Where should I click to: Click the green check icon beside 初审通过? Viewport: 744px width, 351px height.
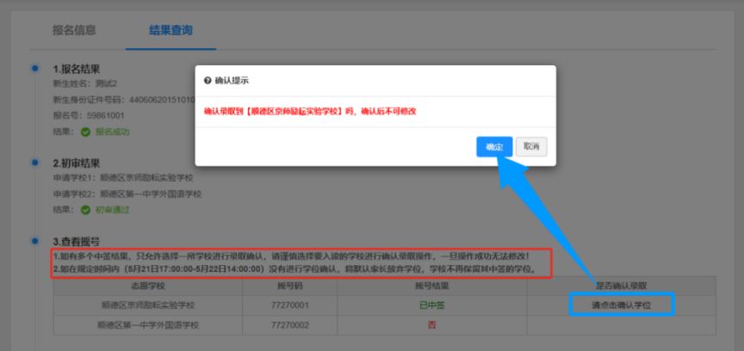85,210
